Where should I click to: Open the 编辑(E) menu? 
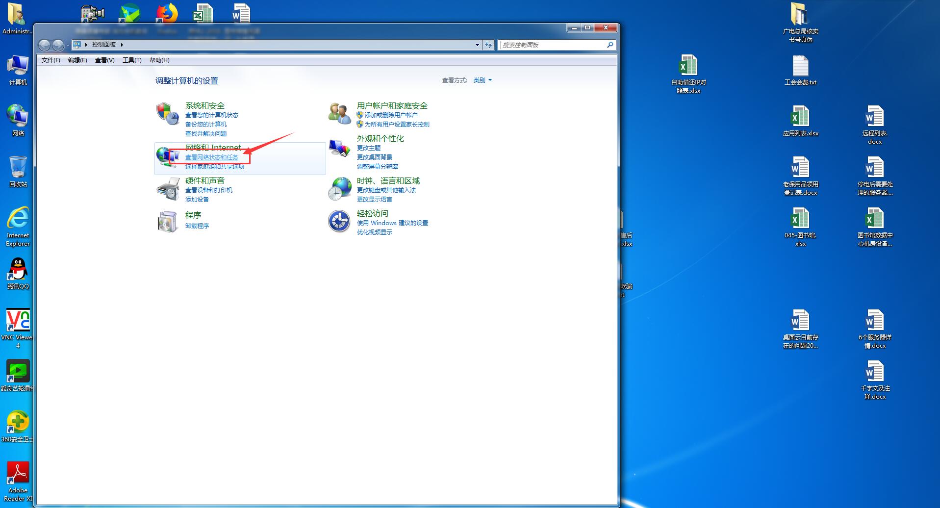click(77, 60)
